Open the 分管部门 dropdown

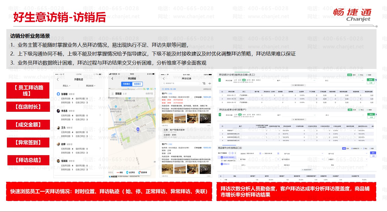point(352,159)
